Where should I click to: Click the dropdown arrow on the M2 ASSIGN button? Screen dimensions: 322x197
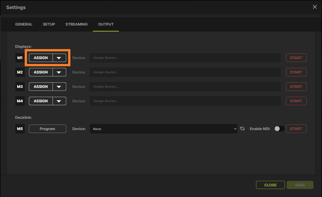(59, 72)
